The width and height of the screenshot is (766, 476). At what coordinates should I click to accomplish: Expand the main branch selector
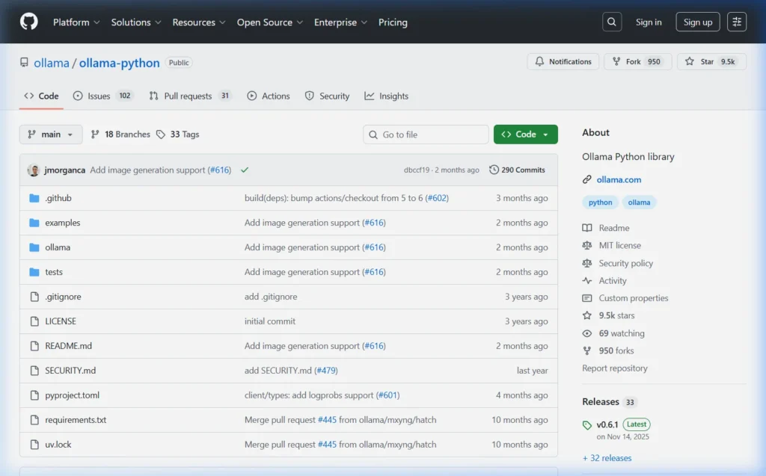click(x=51, y=135)
